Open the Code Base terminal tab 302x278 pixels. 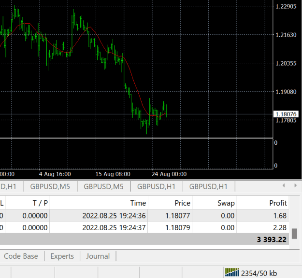tap(21, 256)
